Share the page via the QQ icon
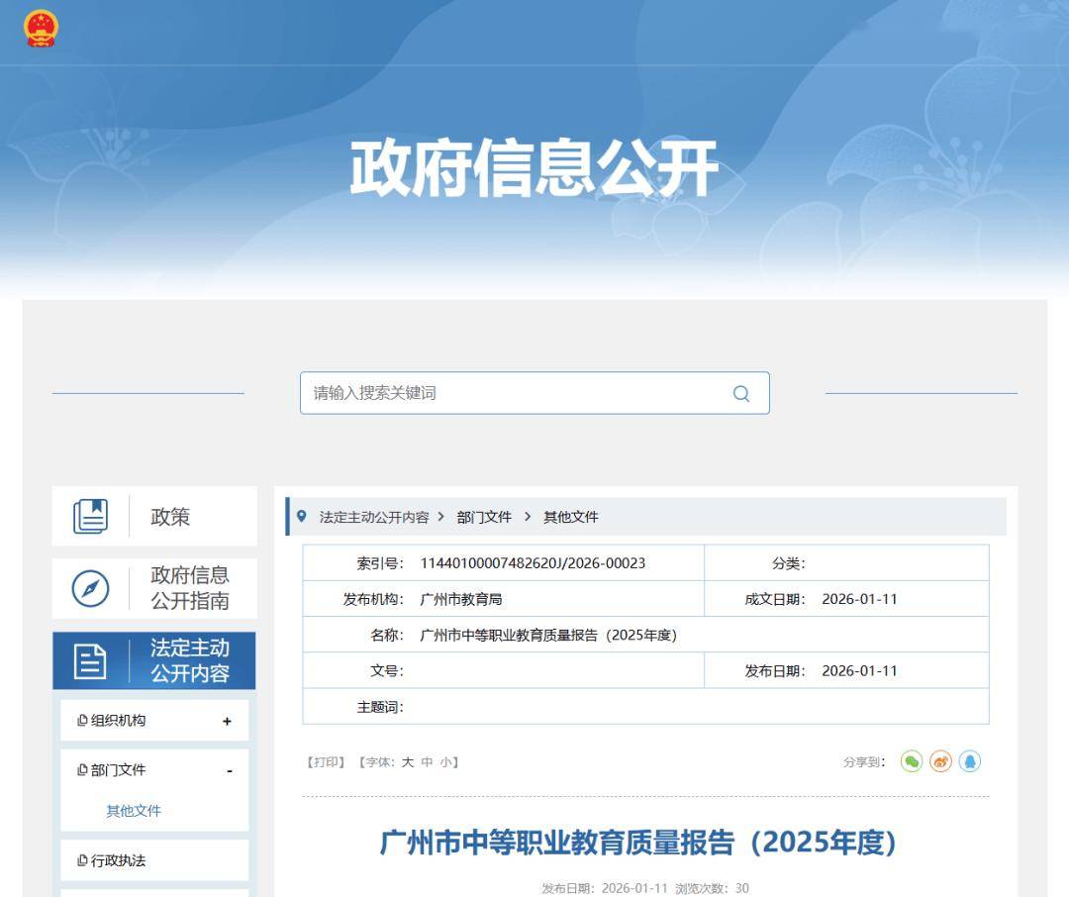The height and width of the screenshot is (897, 1069). (969, 761)
